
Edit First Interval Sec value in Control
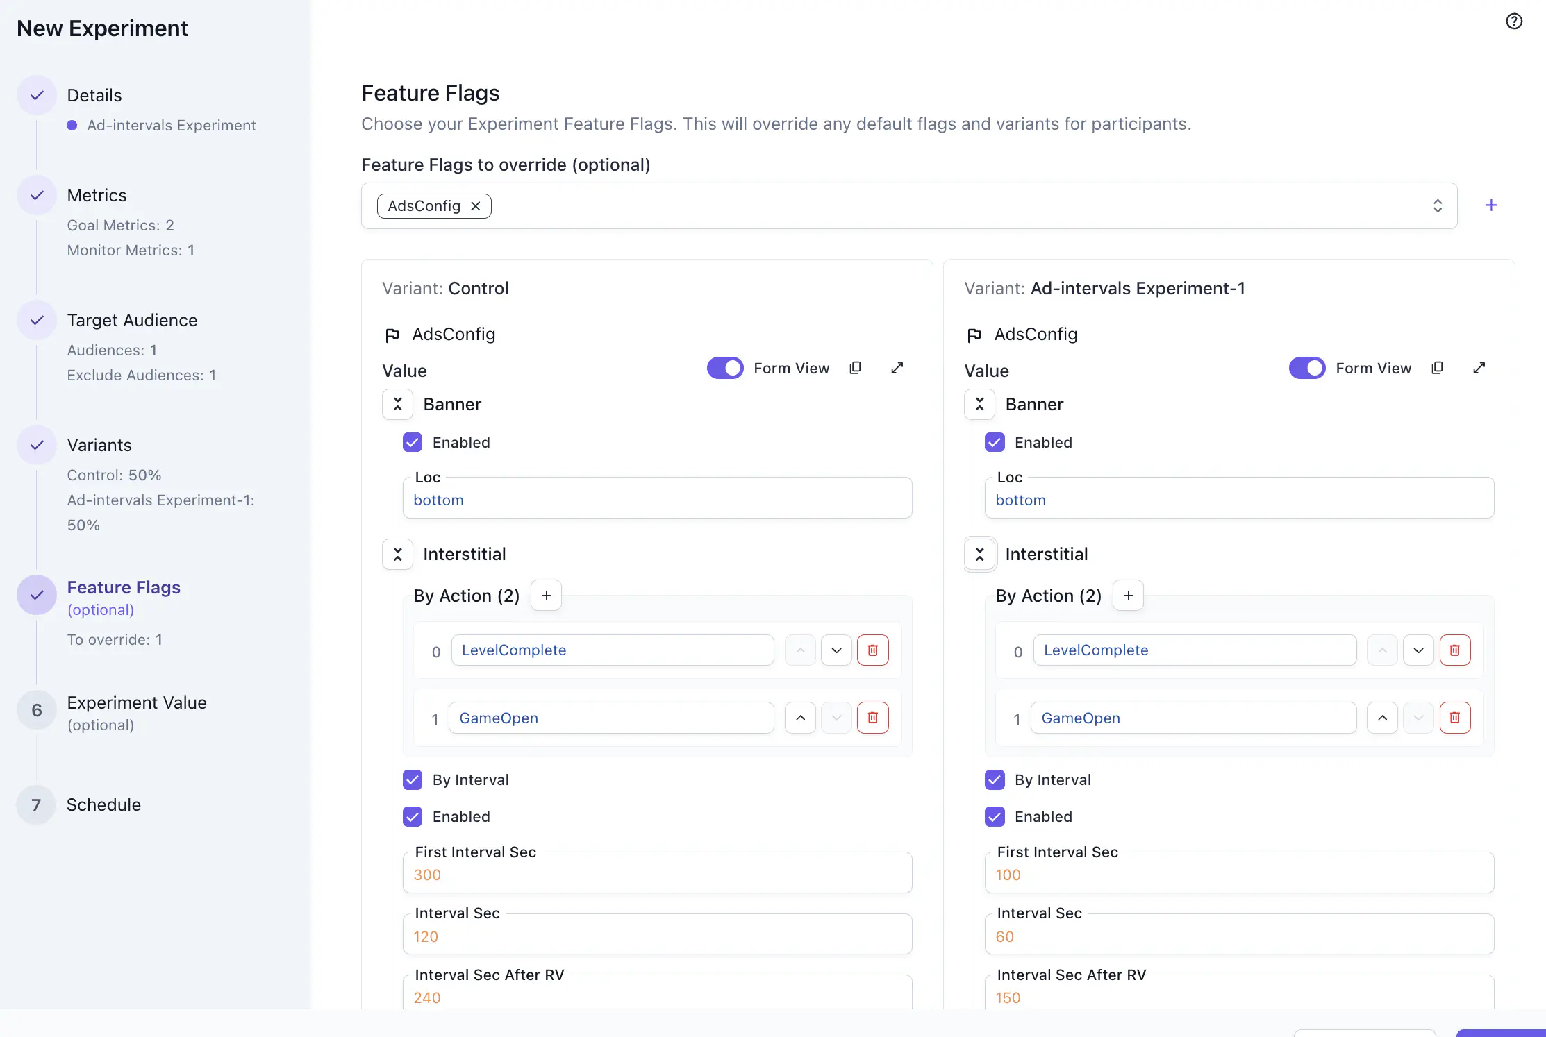(x=657, y=874)
